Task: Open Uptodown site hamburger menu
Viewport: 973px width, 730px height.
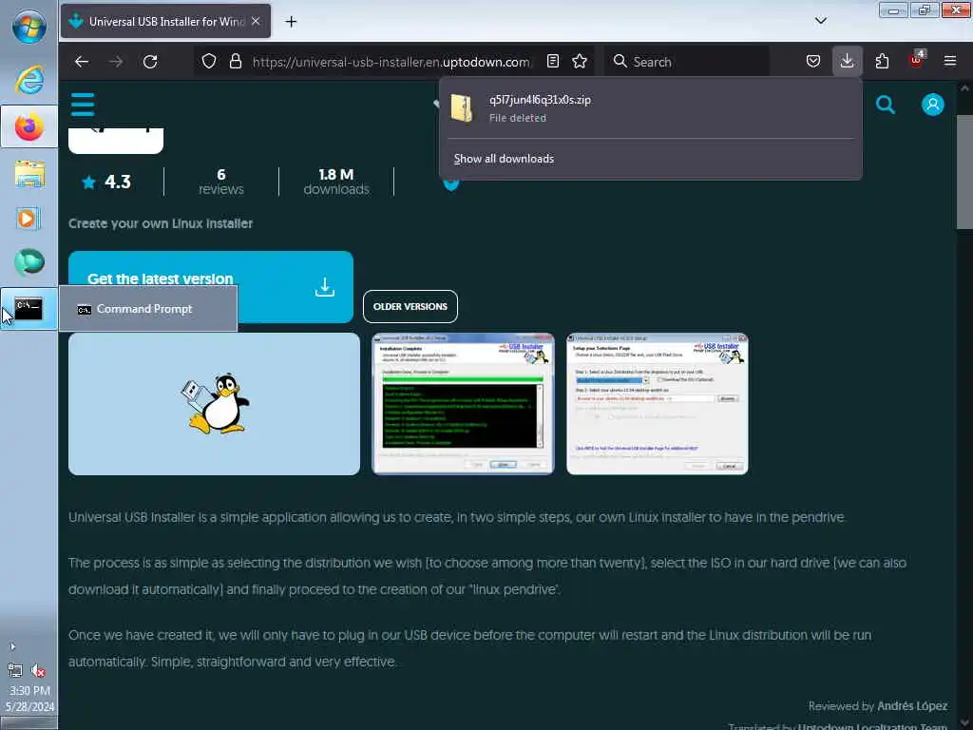Action: [x=83, y=105]
